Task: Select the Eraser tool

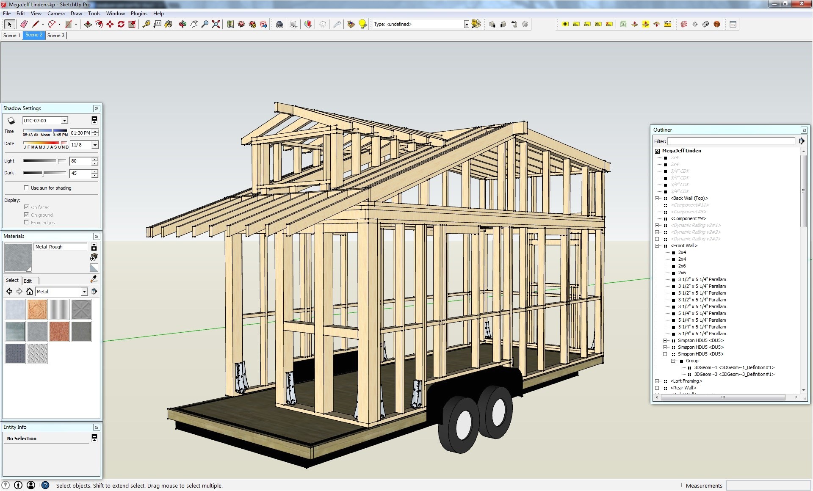Action: point(24,24)
